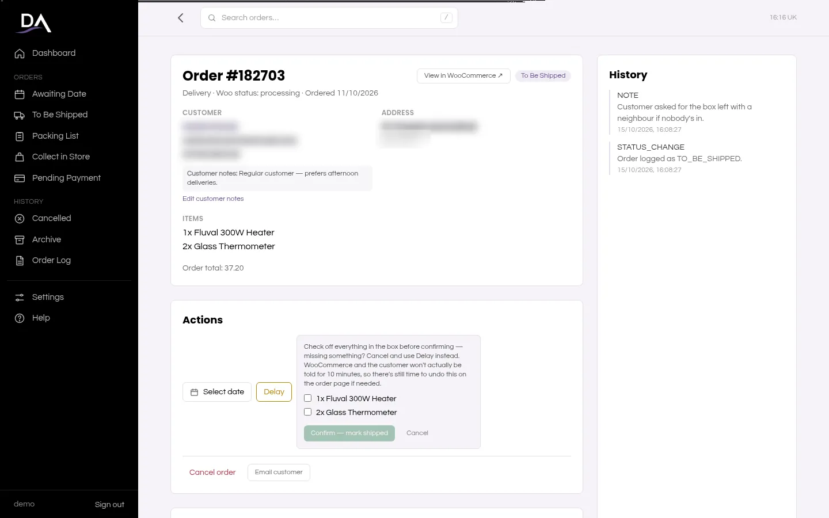Click the Help question mark icon
Image resolution: width=829 pixels, height=518 pixels.
tap(20, 318)
